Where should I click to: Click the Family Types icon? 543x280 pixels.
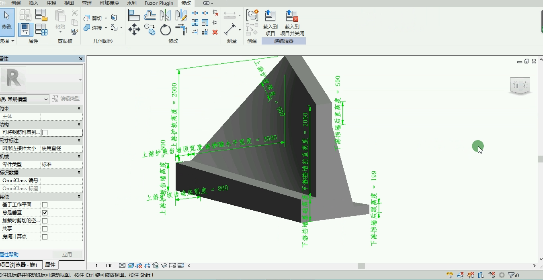(x=41, y=29)
